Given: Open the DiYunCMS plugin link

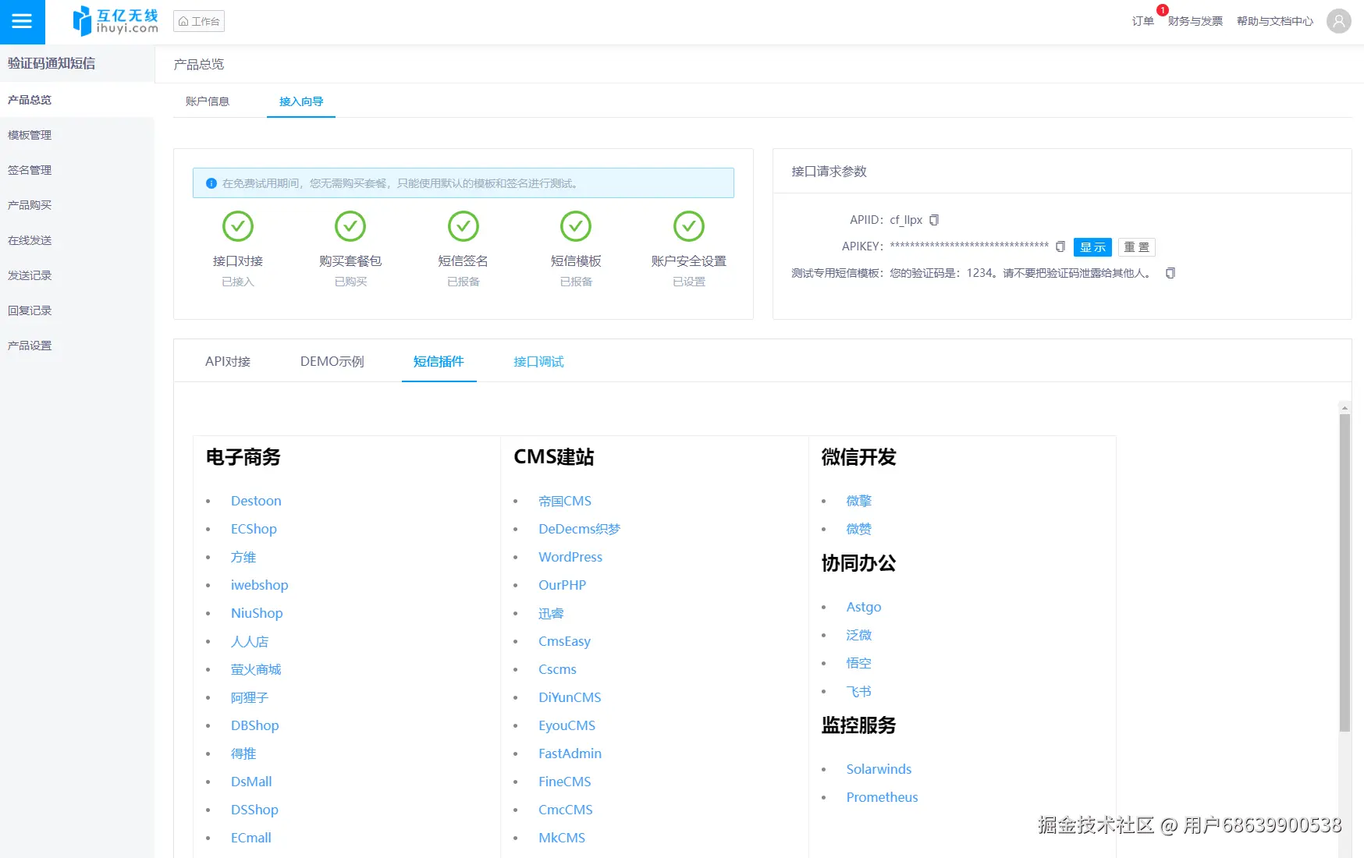Looking at the screenshot, I should point(570,697).
